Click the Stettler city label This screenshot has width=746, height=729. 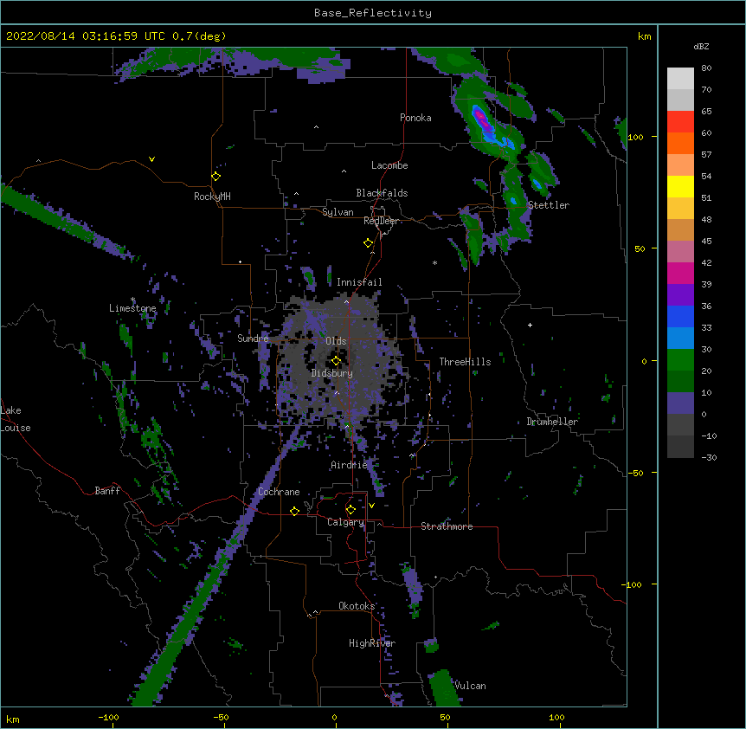548,205
